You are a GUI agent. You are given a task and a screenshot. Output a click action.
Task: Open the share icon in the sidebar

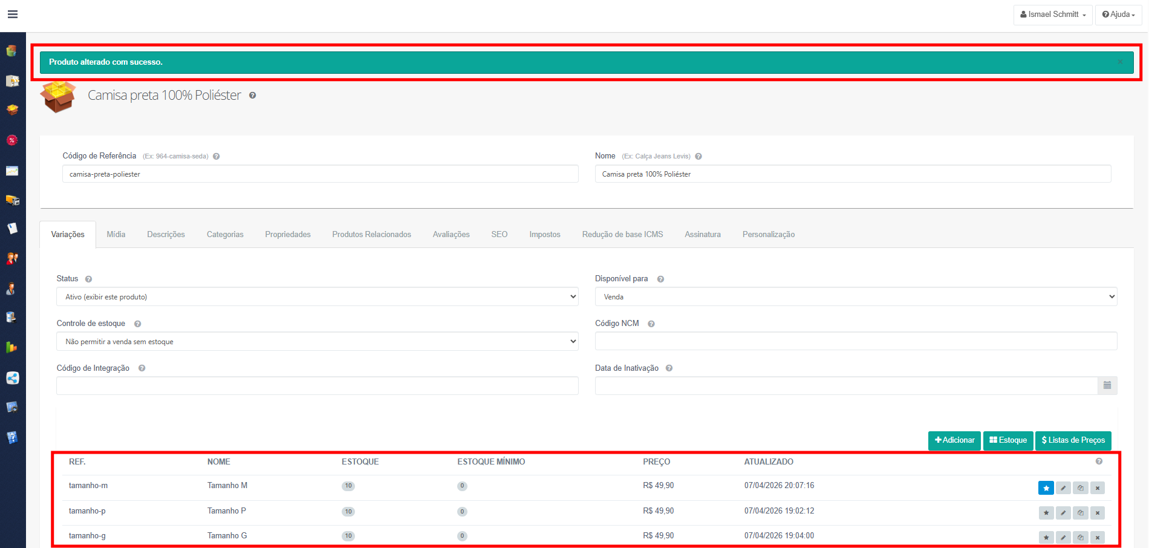click(12, 378)
